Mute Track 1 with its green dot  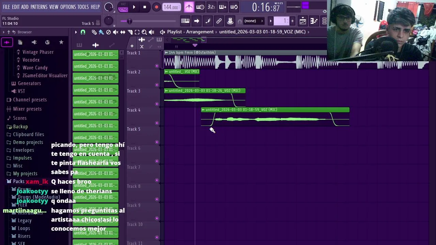click(157, 66)
